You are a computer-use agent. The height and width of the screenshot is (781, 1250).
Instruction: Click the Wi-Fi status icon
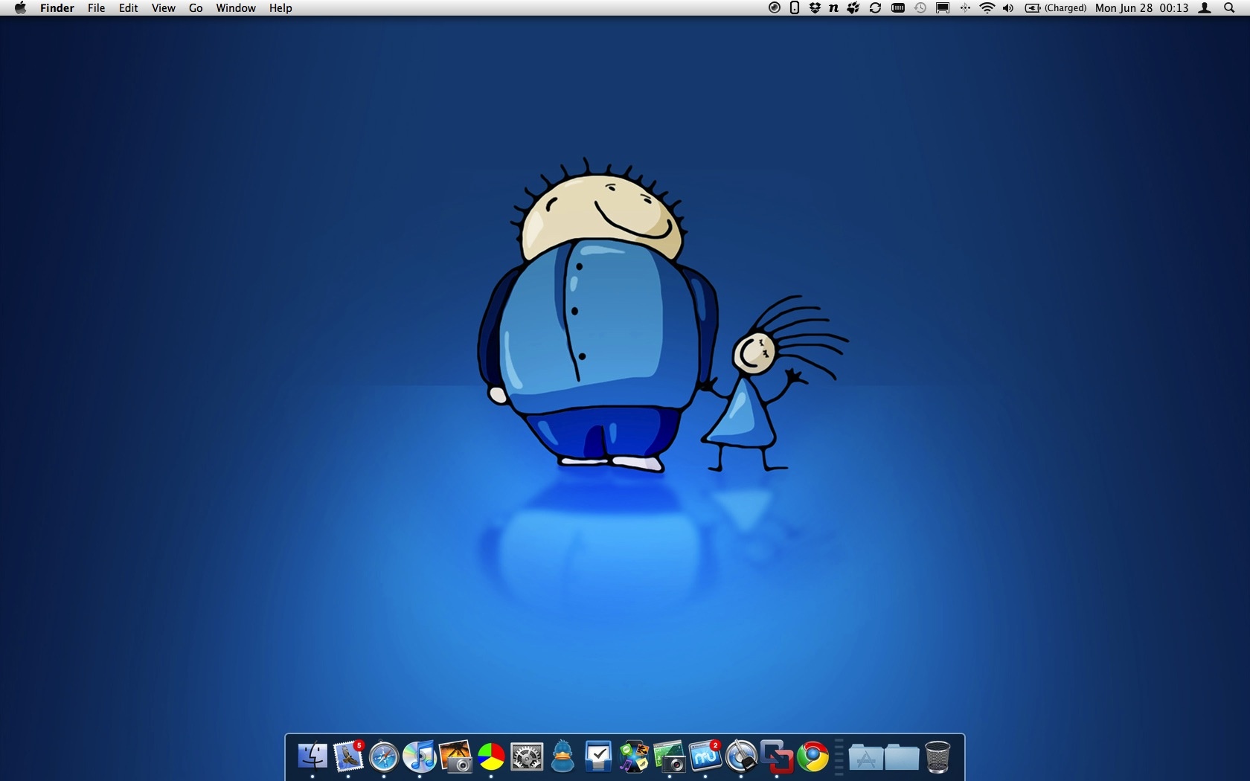(x=987, y=8)
